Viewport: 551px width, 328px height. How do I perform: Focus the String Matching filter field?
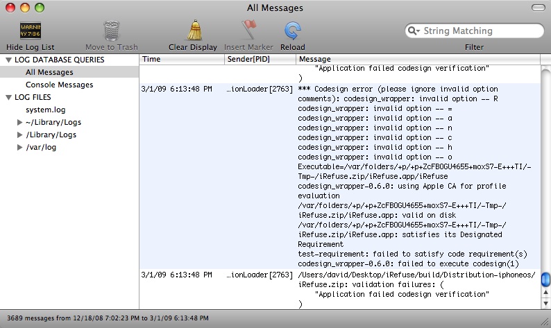(475, 31)
